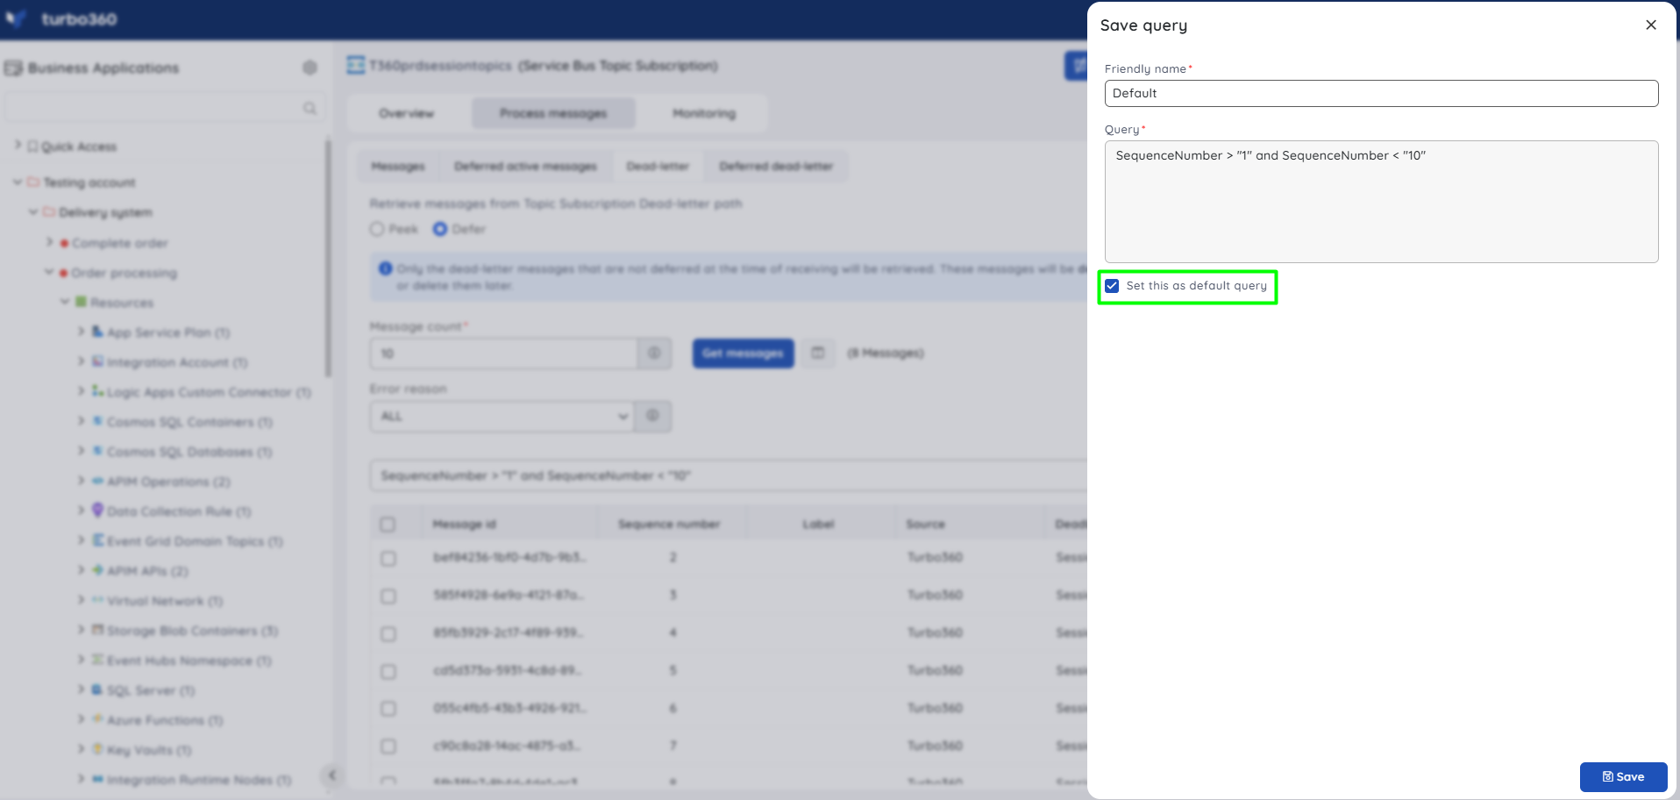
Task: Switch to the Monitoring tab
Action: (x=704, y=113)
